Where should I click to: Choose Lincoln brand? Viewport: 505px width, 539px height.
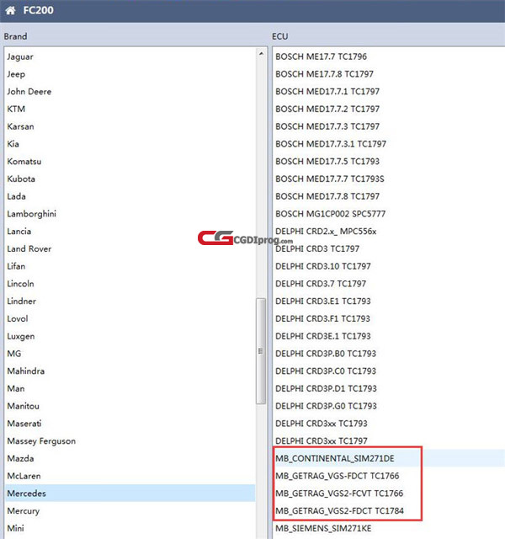(20, 284)
